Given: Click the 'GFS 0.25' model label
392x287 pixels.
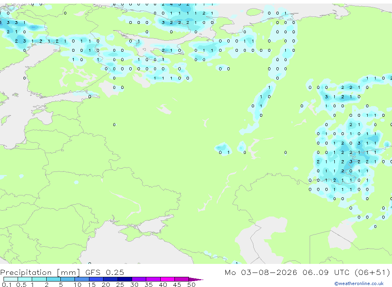Looking at the screenshot, I should (105, 272).
